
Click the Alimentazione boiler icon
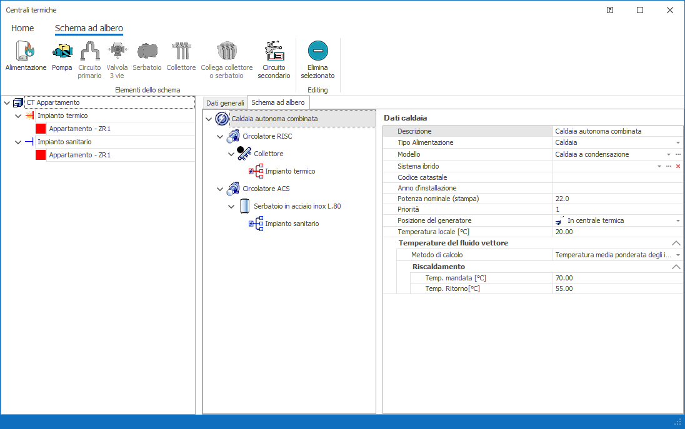pyautogui.click(x=26, y=51)
